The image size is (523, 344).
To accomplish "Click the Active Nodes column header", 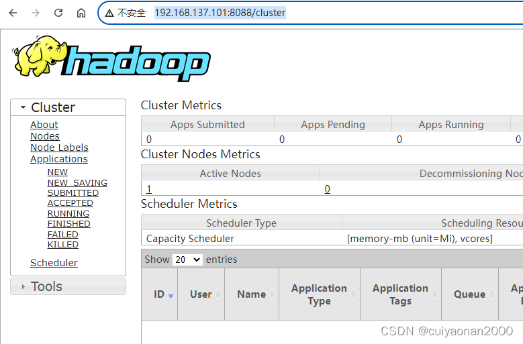I will pos(230,174).
